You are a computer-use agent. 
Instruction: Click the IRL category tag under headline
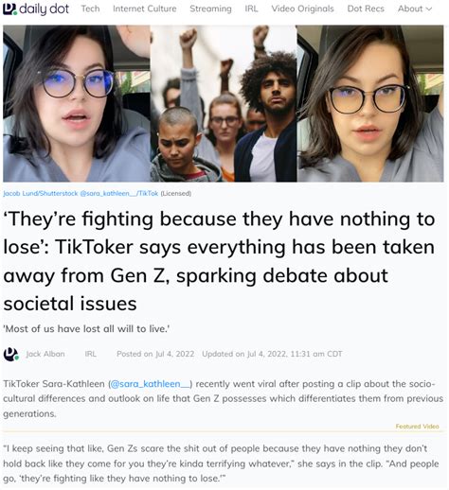(x=91, y=354)
